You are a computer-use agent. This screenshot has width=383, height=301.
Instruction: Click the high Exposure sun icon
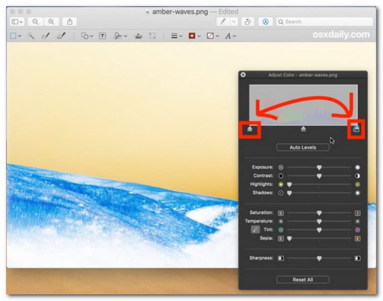click(x=358, y=167)
